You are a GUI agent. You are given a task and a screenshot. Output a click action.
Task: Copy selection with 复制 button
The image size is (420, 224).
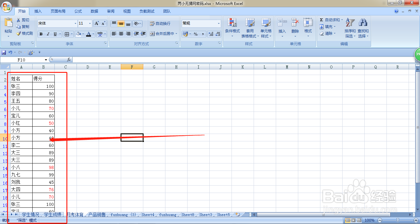pyautogui.click(x=23, y=27)
